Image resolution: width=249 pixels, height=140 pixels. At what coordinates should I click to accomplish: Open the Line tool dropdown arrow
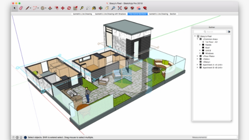point(30,8)
